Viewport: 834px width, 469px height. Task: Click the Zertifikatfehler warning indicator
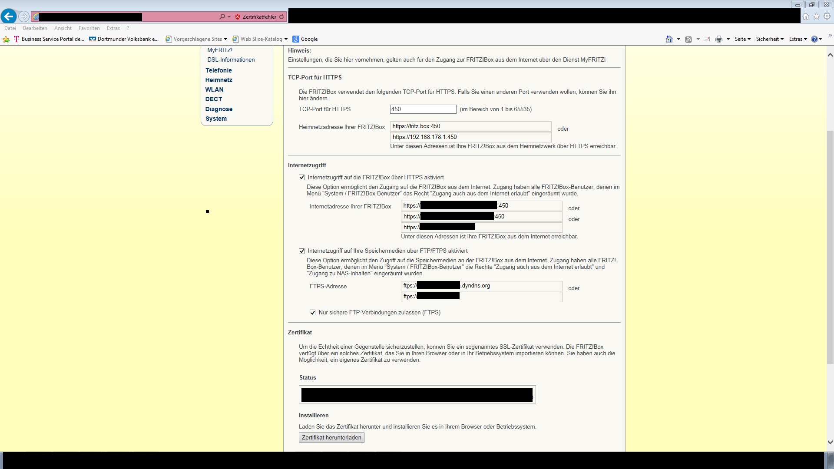coord(255,17)
